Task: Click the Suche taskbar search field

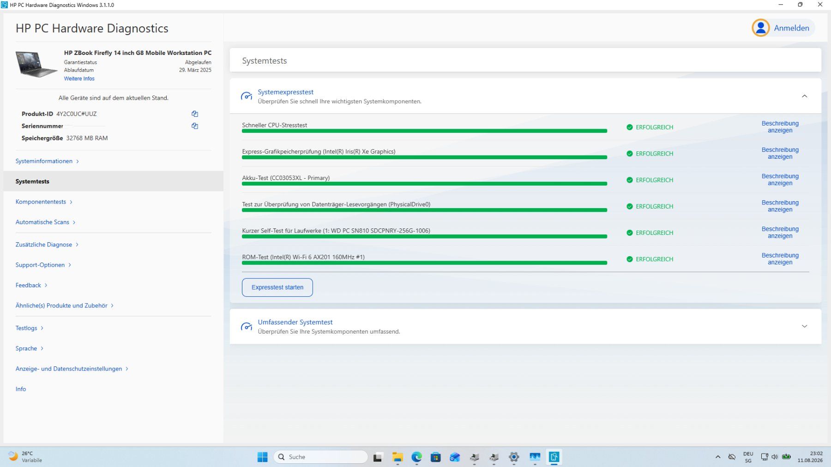Action: pos(321,457)
